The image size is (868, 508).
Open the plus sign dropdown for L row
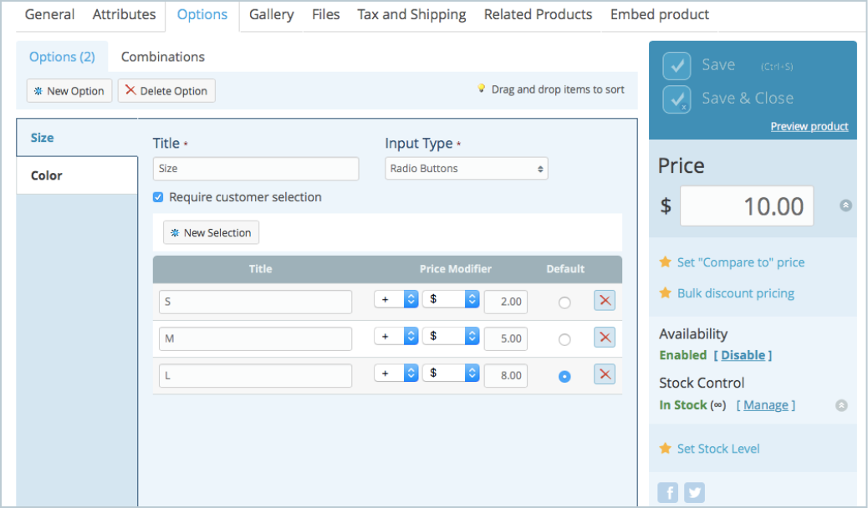pos(396,373)
